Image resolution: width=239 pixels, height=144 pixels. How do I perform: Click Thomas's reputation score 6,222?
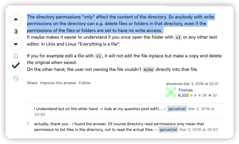[183, 95]
